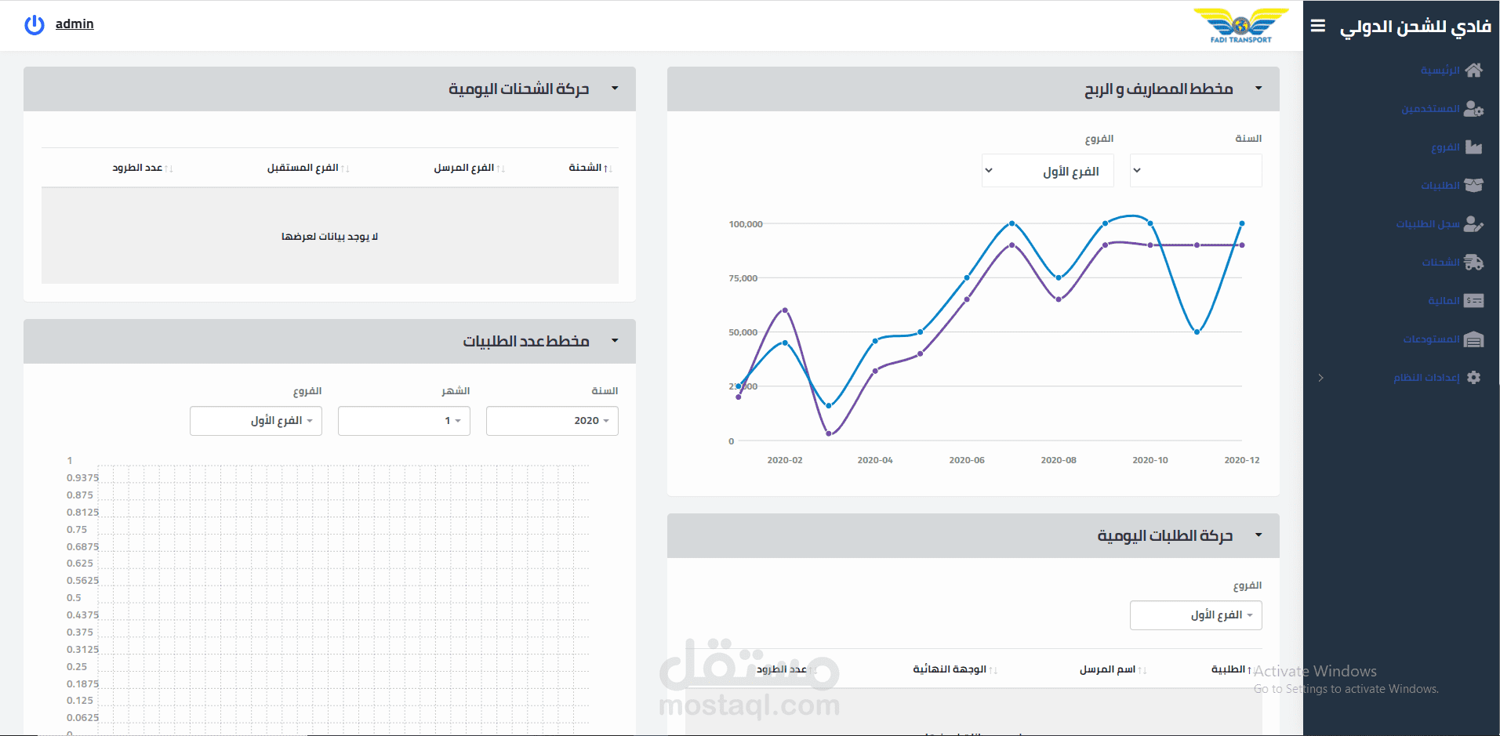Image resolution: width=1500 pixels, height=736 pixels.
Task: Collapse the حركة الشحنات اليومية panel caret
Action: (x=615, y=89)
